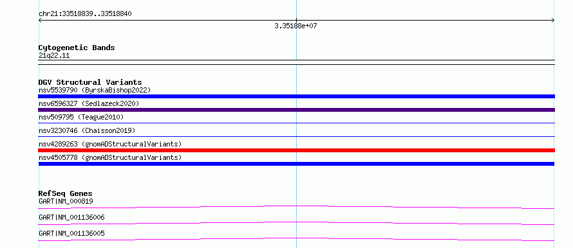This screenshot has height=248, width=573.
Task: Click the 21q22.11 band label
Action: click(54, 56)
